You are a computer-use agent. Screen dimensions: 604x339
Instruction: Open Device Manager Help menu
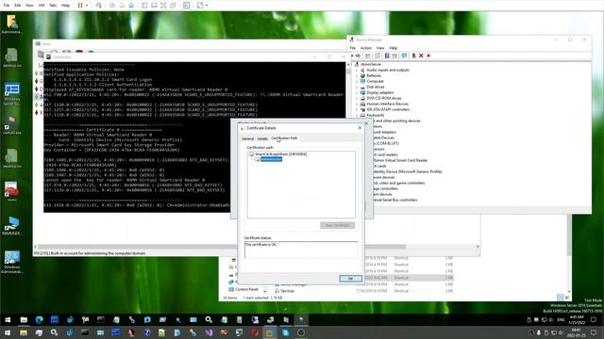point(394,48)
